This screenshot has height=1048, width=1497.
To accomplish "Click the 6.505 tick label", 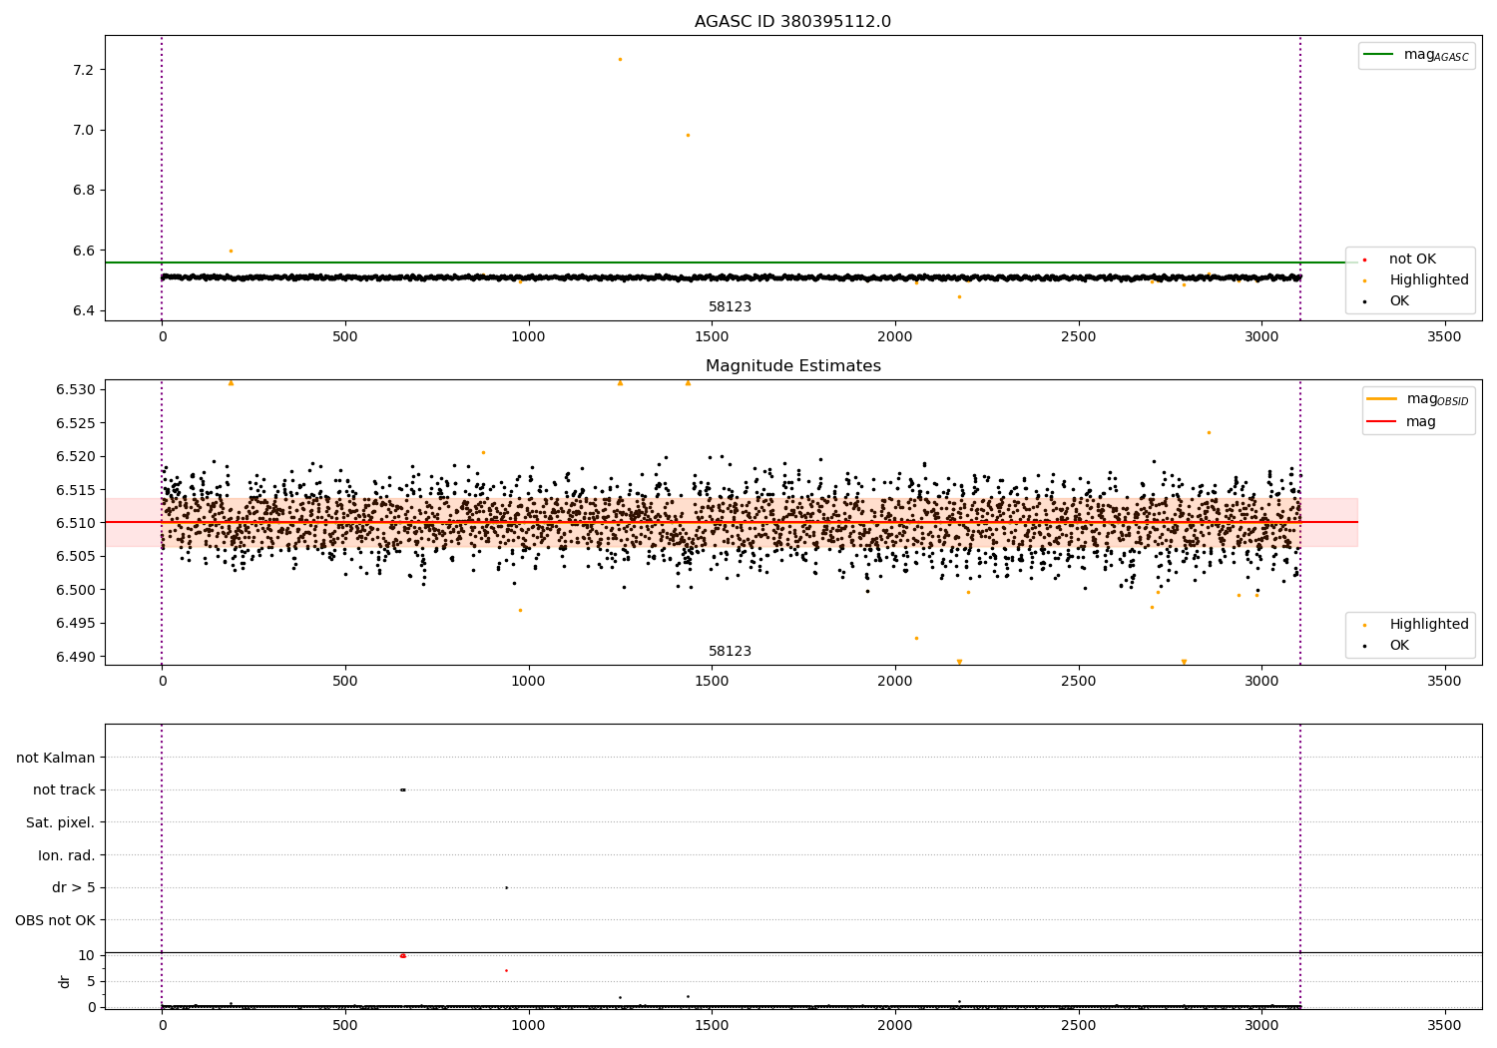I will click(x=75, y=556).
